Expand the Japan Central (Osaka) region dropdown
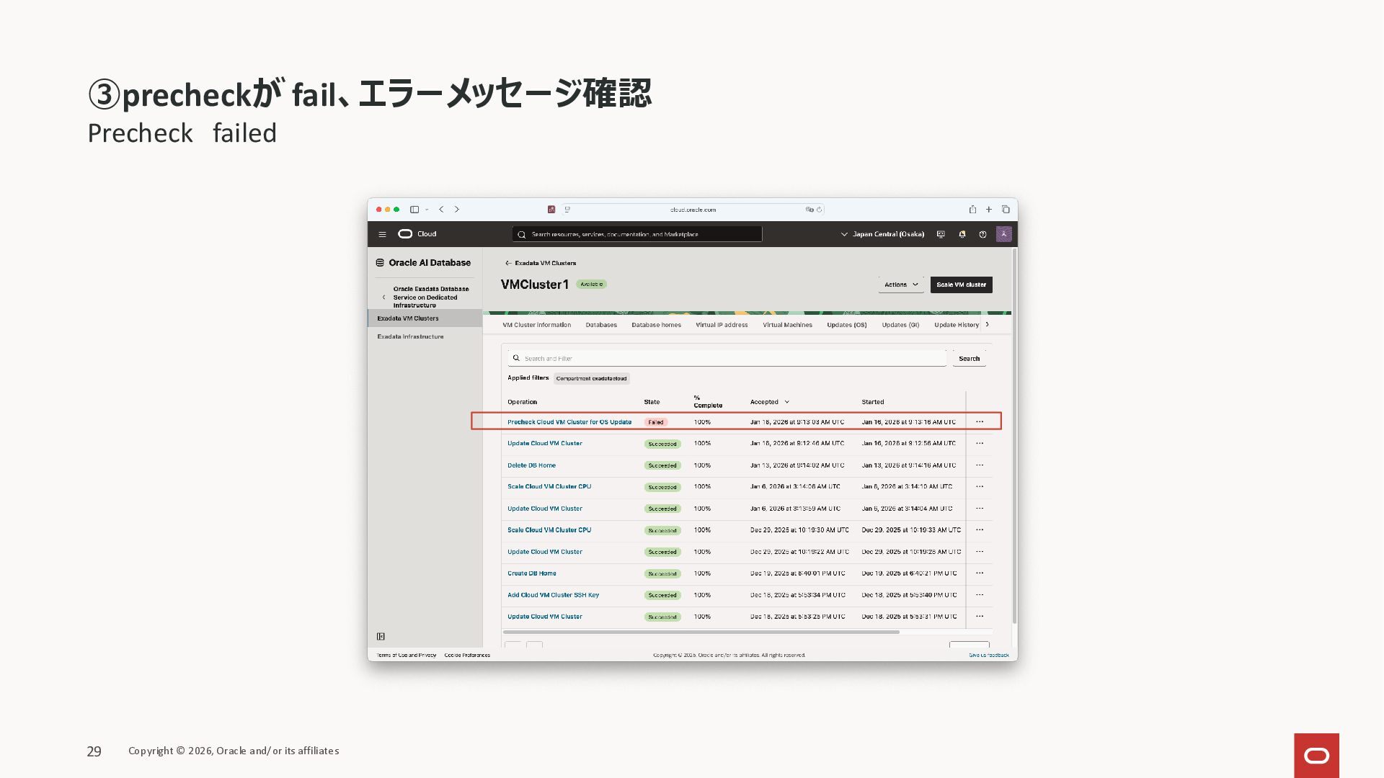 (x=882, y=234)
